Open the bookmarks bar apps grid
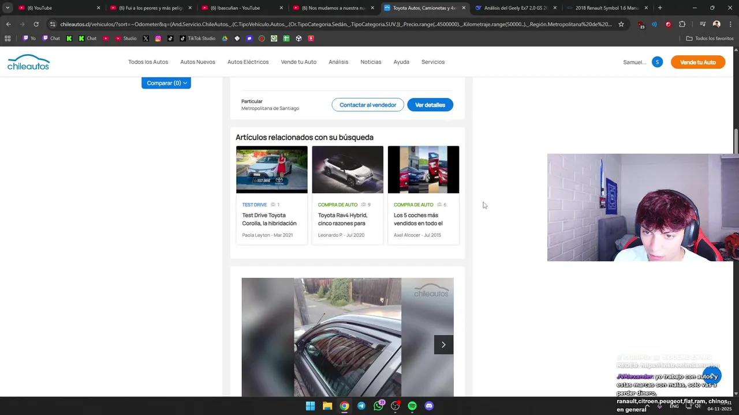Screen dimensions: 739x415 8,38
